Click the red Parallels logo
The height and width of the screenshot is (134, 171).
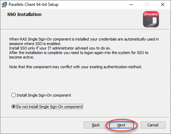click(151, 19)
